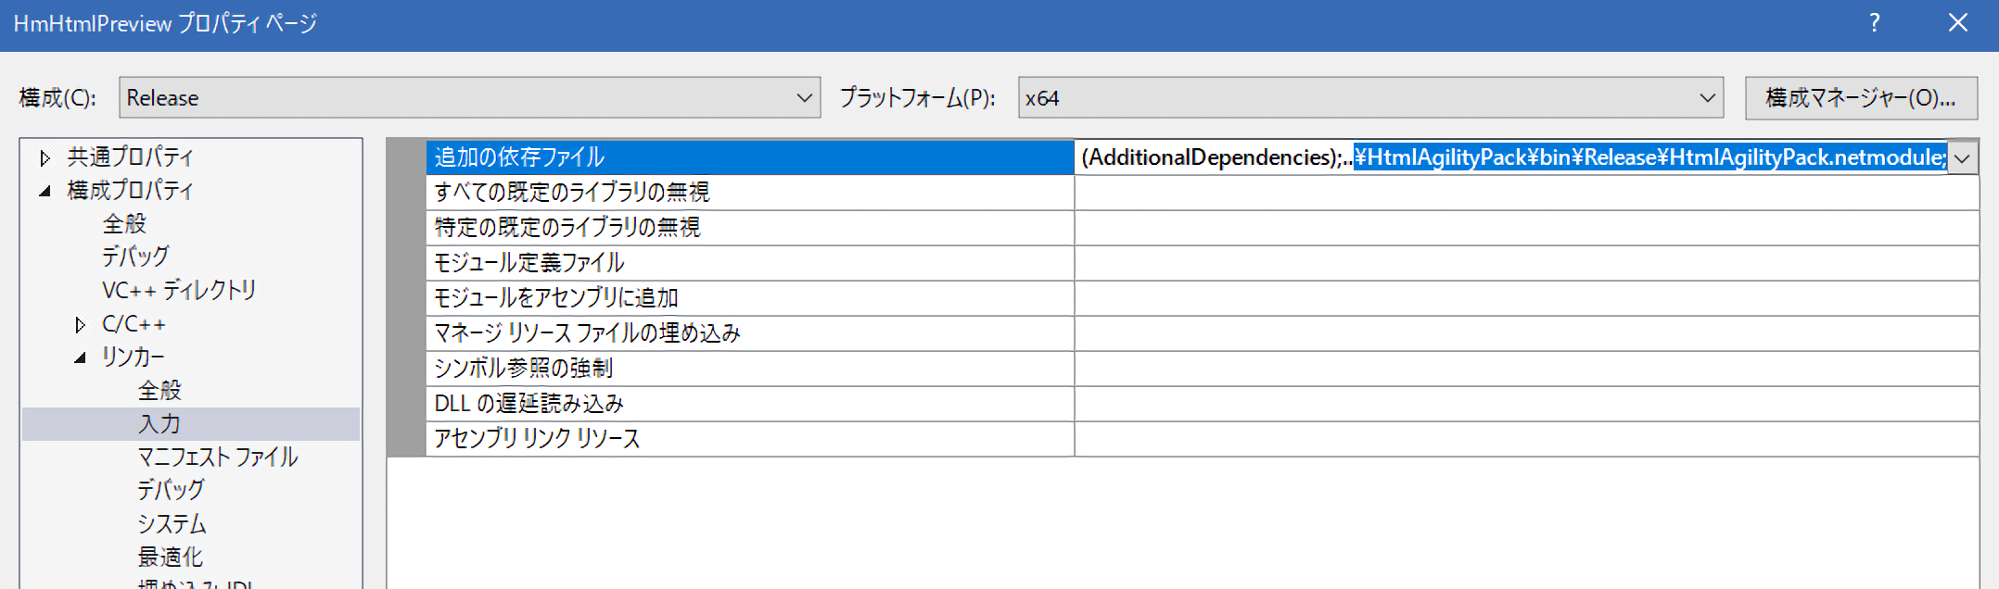Expand the C/C++ tree node

point(81,325)
